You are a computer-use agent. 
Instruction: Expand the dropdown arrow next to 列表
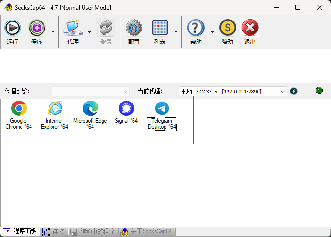click(176, 32)
